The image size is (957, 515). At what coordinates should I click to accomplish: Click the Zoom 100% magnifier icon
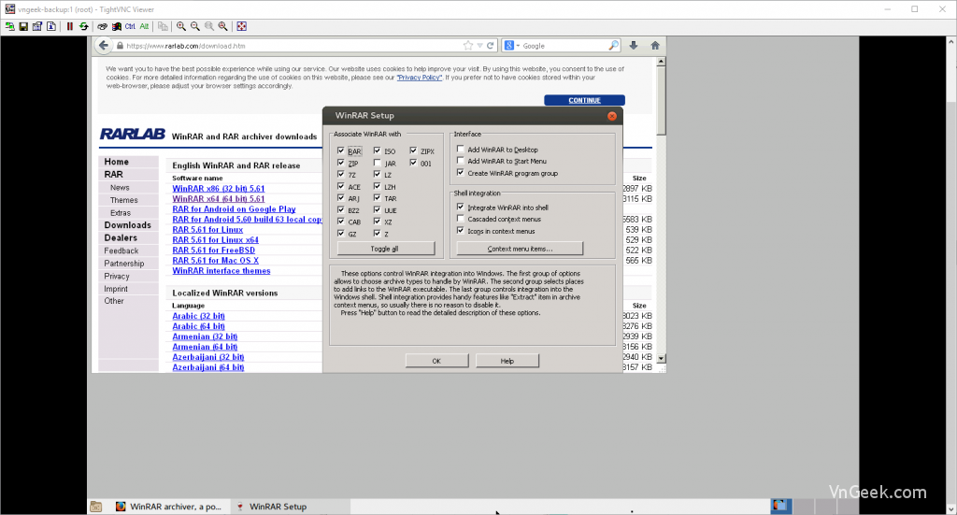tap(209, 26)
